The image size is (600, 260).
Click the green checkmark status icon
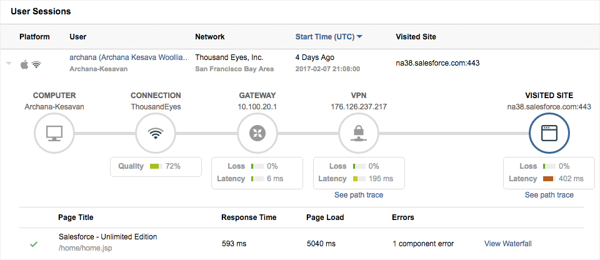click(x=34, y=244)
